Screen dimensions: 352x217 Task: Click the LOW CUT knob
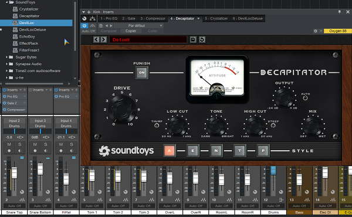(x=177, y=126)
